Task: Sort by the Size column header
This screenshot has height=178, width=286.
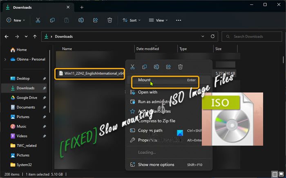Action: 218,49
